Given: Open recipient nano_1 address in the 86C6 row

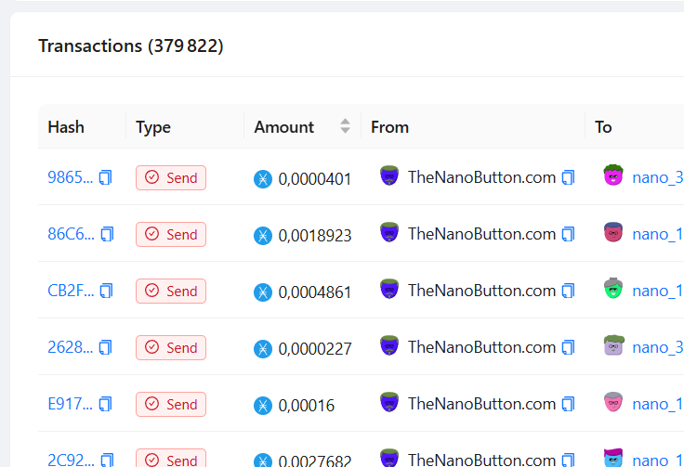Looking at the screenshot, I should coord(658,234).
